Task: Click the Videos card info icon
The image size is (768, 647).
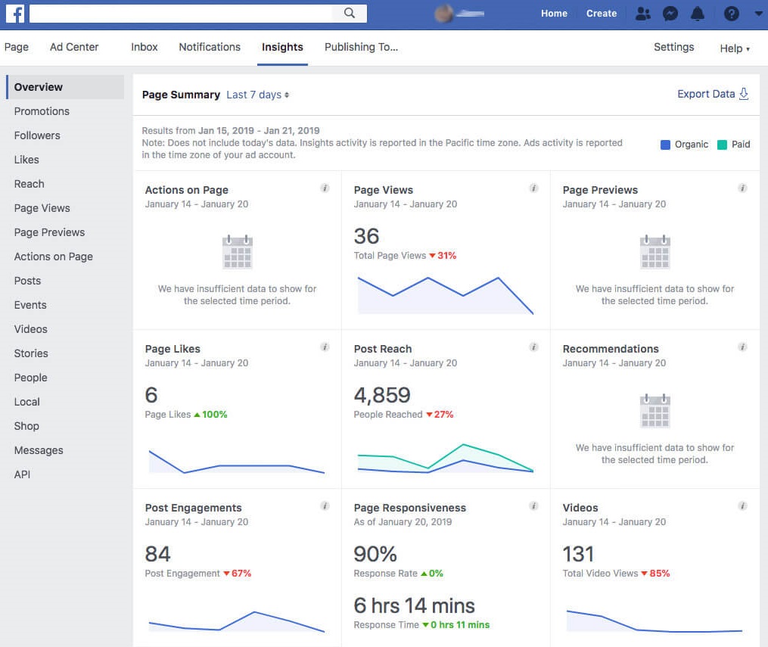Action: click(x=742, y=505)
